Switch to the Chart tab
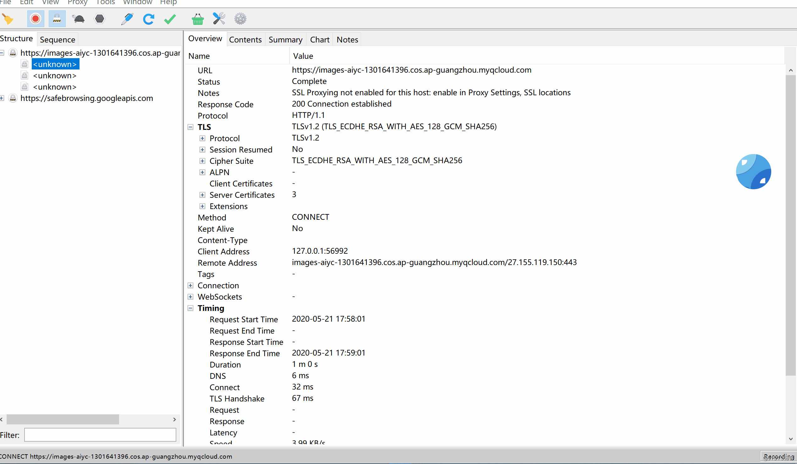Viewport: 797px width, 464px height. 319,40
